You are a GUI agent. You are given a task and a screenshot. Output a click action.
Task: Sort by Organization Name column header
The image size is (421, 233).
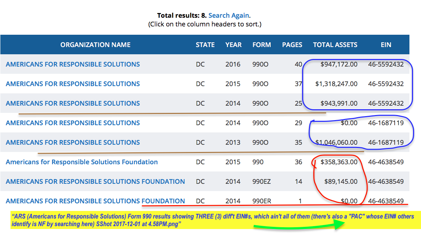point(95,45)
